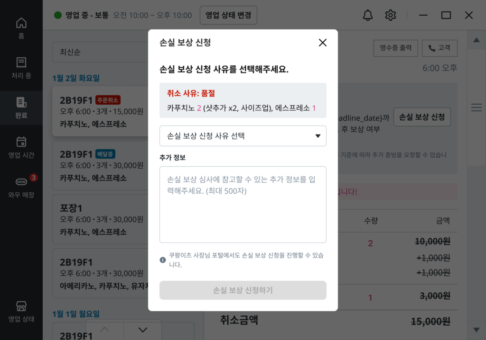Screen dimensions: 486x340
Task: Click the 영수증 출력 button
Action: pos(396,48)
